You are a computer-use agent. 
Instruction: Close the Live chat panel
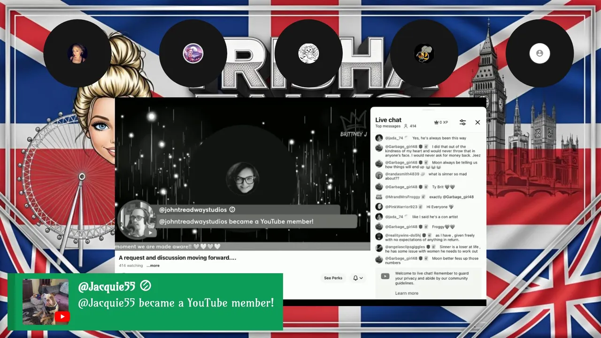click(478, 122)
